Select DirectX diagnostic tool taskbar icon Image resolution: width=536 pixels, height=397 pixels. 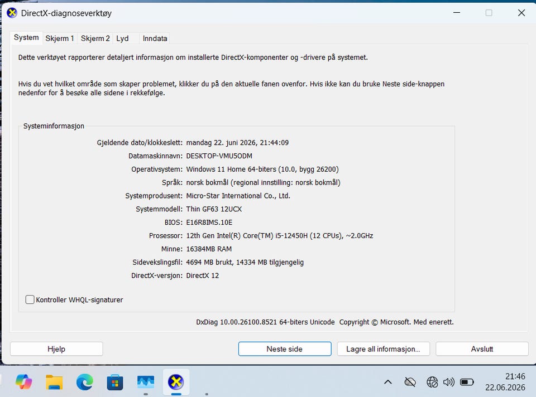(x=176, y=382)
